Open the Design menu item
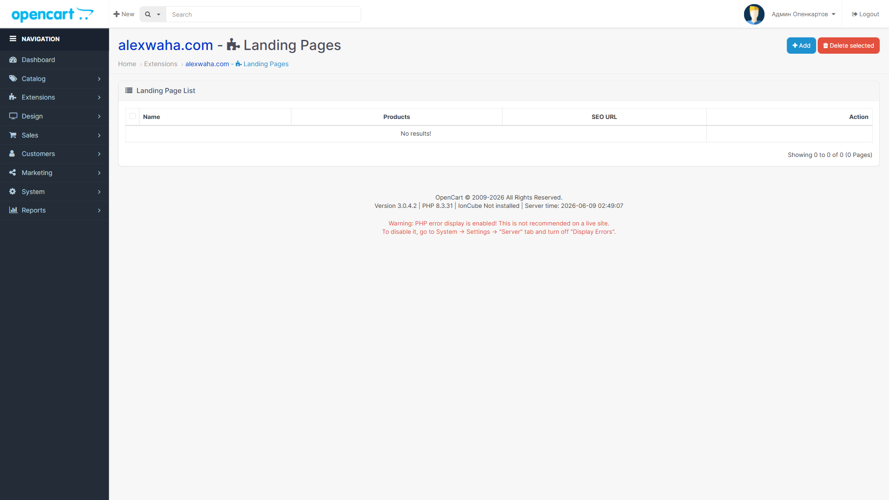Viewport: 889px width, 500px height. (x=55, y=116)
